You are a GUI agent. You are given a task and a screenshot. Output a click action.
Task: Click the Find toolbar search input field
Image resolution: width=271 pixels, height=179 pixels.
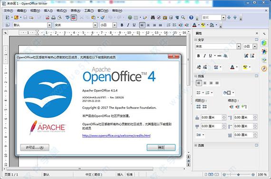click(212, 18)
